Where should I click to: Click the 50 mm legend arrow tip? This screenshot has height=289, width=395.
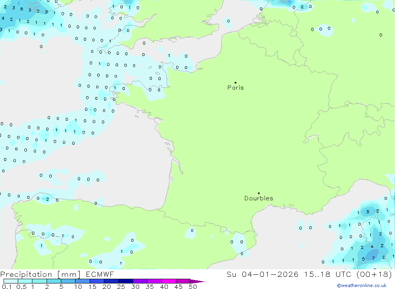[x=197, y=281]
